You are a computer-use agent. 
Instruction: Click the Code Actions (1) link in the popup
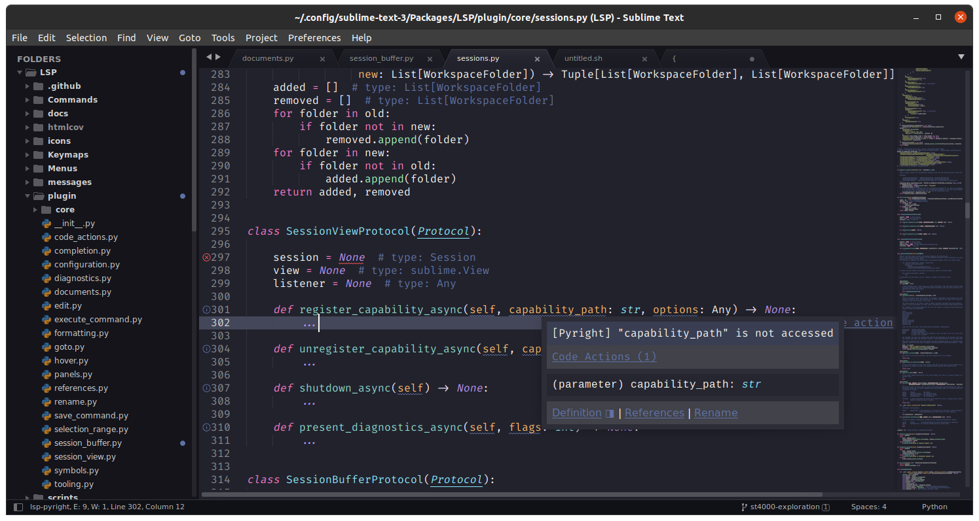(603, 356)
